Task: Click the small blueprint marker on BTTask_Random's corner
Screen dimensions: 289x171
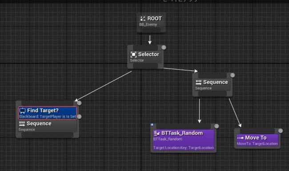Action: click(152, 125)
